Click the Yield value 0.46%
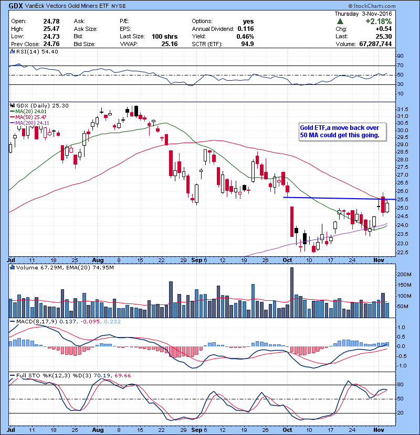 [x=245, y=36]
